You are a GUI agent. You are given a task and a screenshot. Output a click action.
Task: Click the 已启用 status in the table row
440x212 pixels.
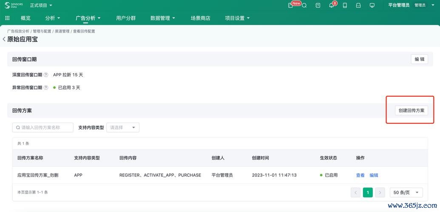pyautogui.click(x=329, y=175)
